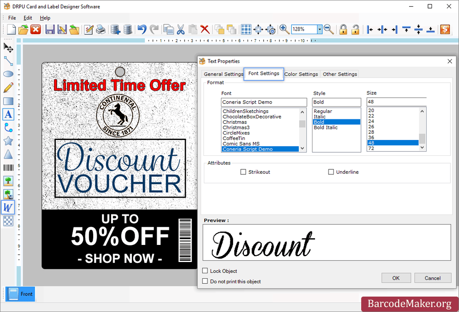
Task: Click the Undo icon in the toolbar
Action: pyautogui.click(x=141, y=29)
